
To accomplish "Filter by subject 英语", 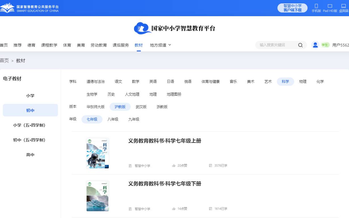I will click(x=153, y=81).
